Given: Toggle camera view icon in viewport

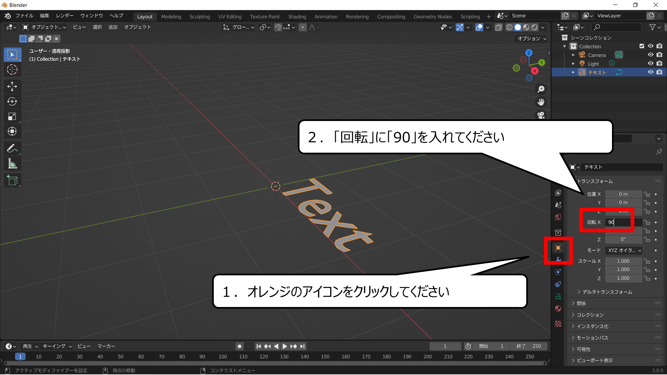Looking at the screenshot, I should 541,115.
